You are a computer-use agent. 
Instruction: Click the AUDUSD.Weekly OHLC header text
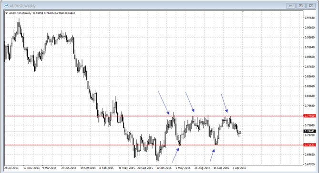click(x=42, y=13)
